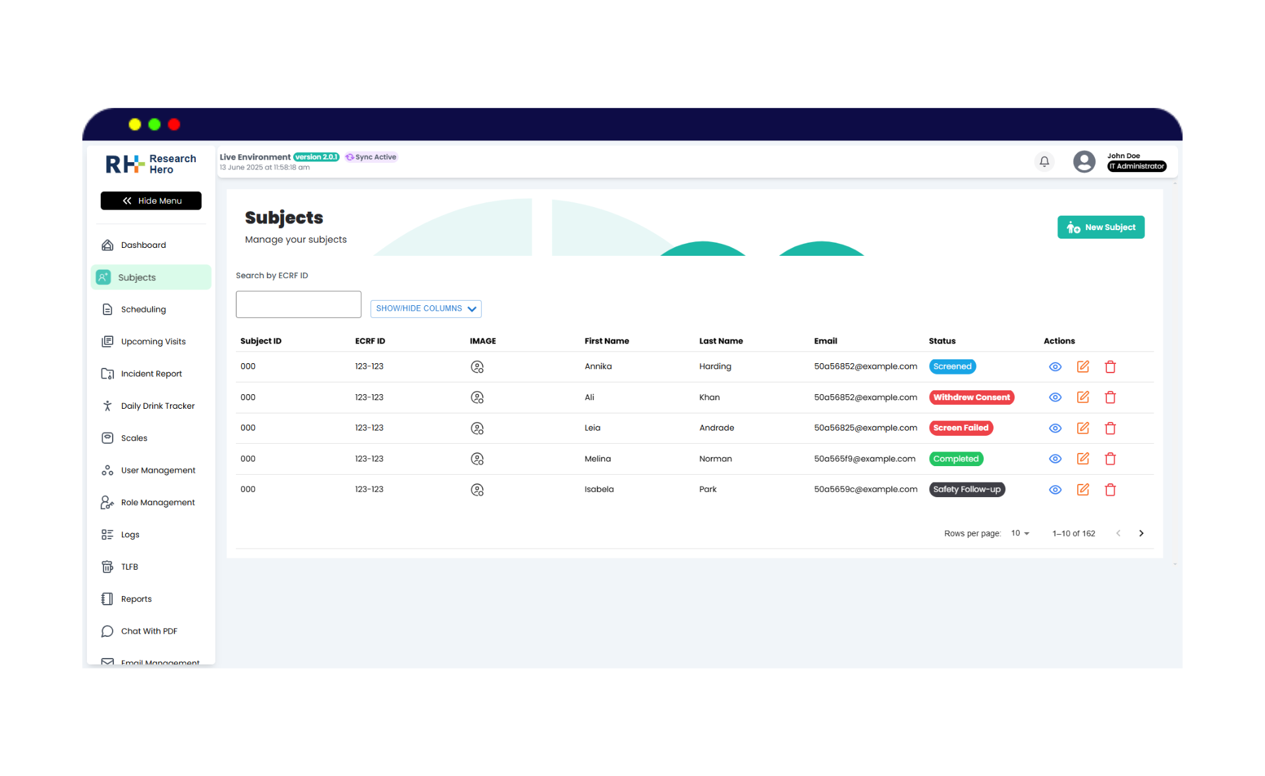The height and width of the screenshot is (776, 1265).
Task: Click the Withdrew Consent status badge
Action: [971, 398]
